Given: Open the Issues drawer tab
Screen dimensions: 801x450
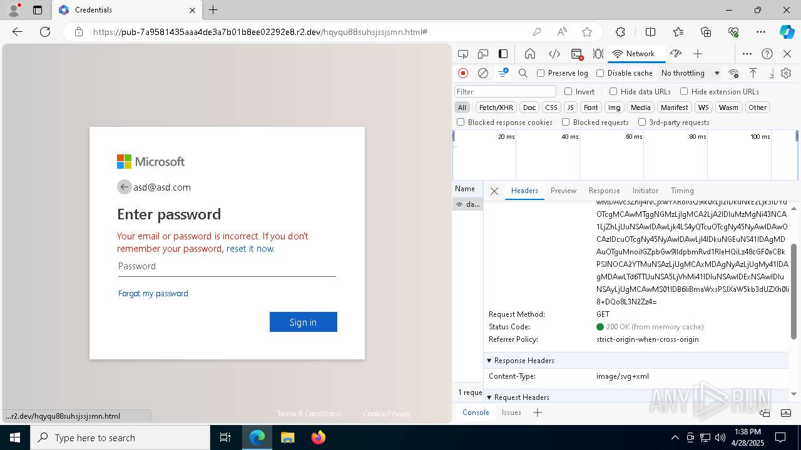Looking at the screenshot, I should [511, 412].
